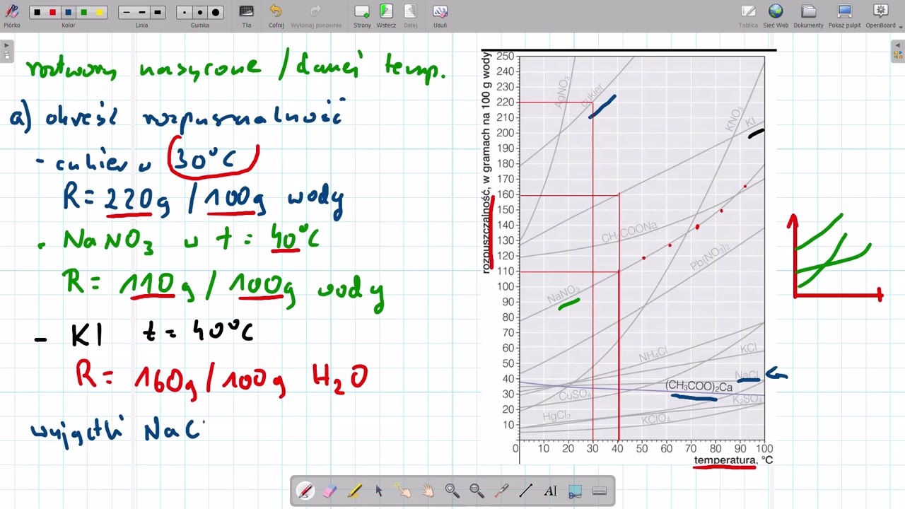Select the pen tool in the bottom palette

pos(305,491)
